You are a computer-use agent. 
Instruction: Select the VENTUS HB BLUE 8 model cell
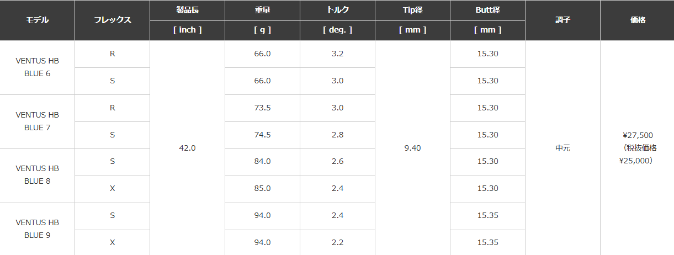point(38,175)
